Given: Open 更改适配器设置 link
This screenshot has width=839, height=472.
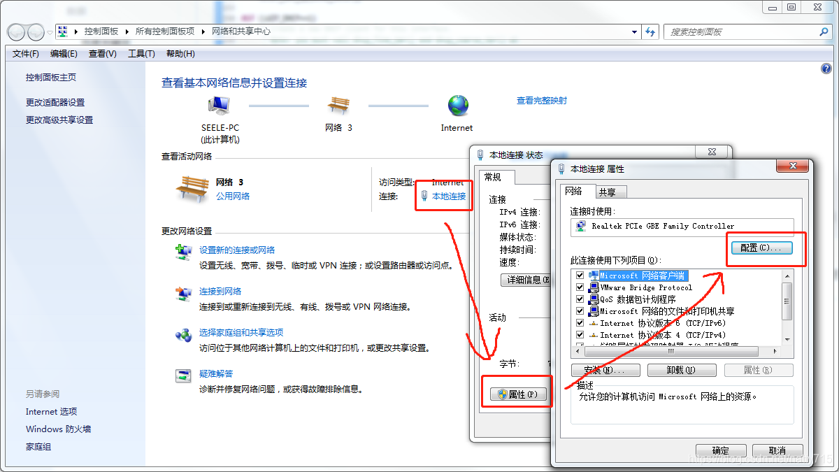Looking at the screenshot, I should click(x=55, y=102).
